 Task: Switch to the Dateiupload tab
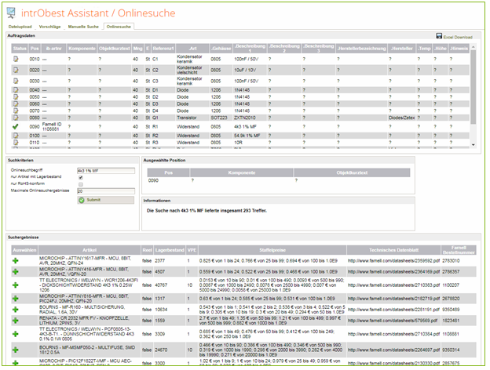(x=20, y=27)
